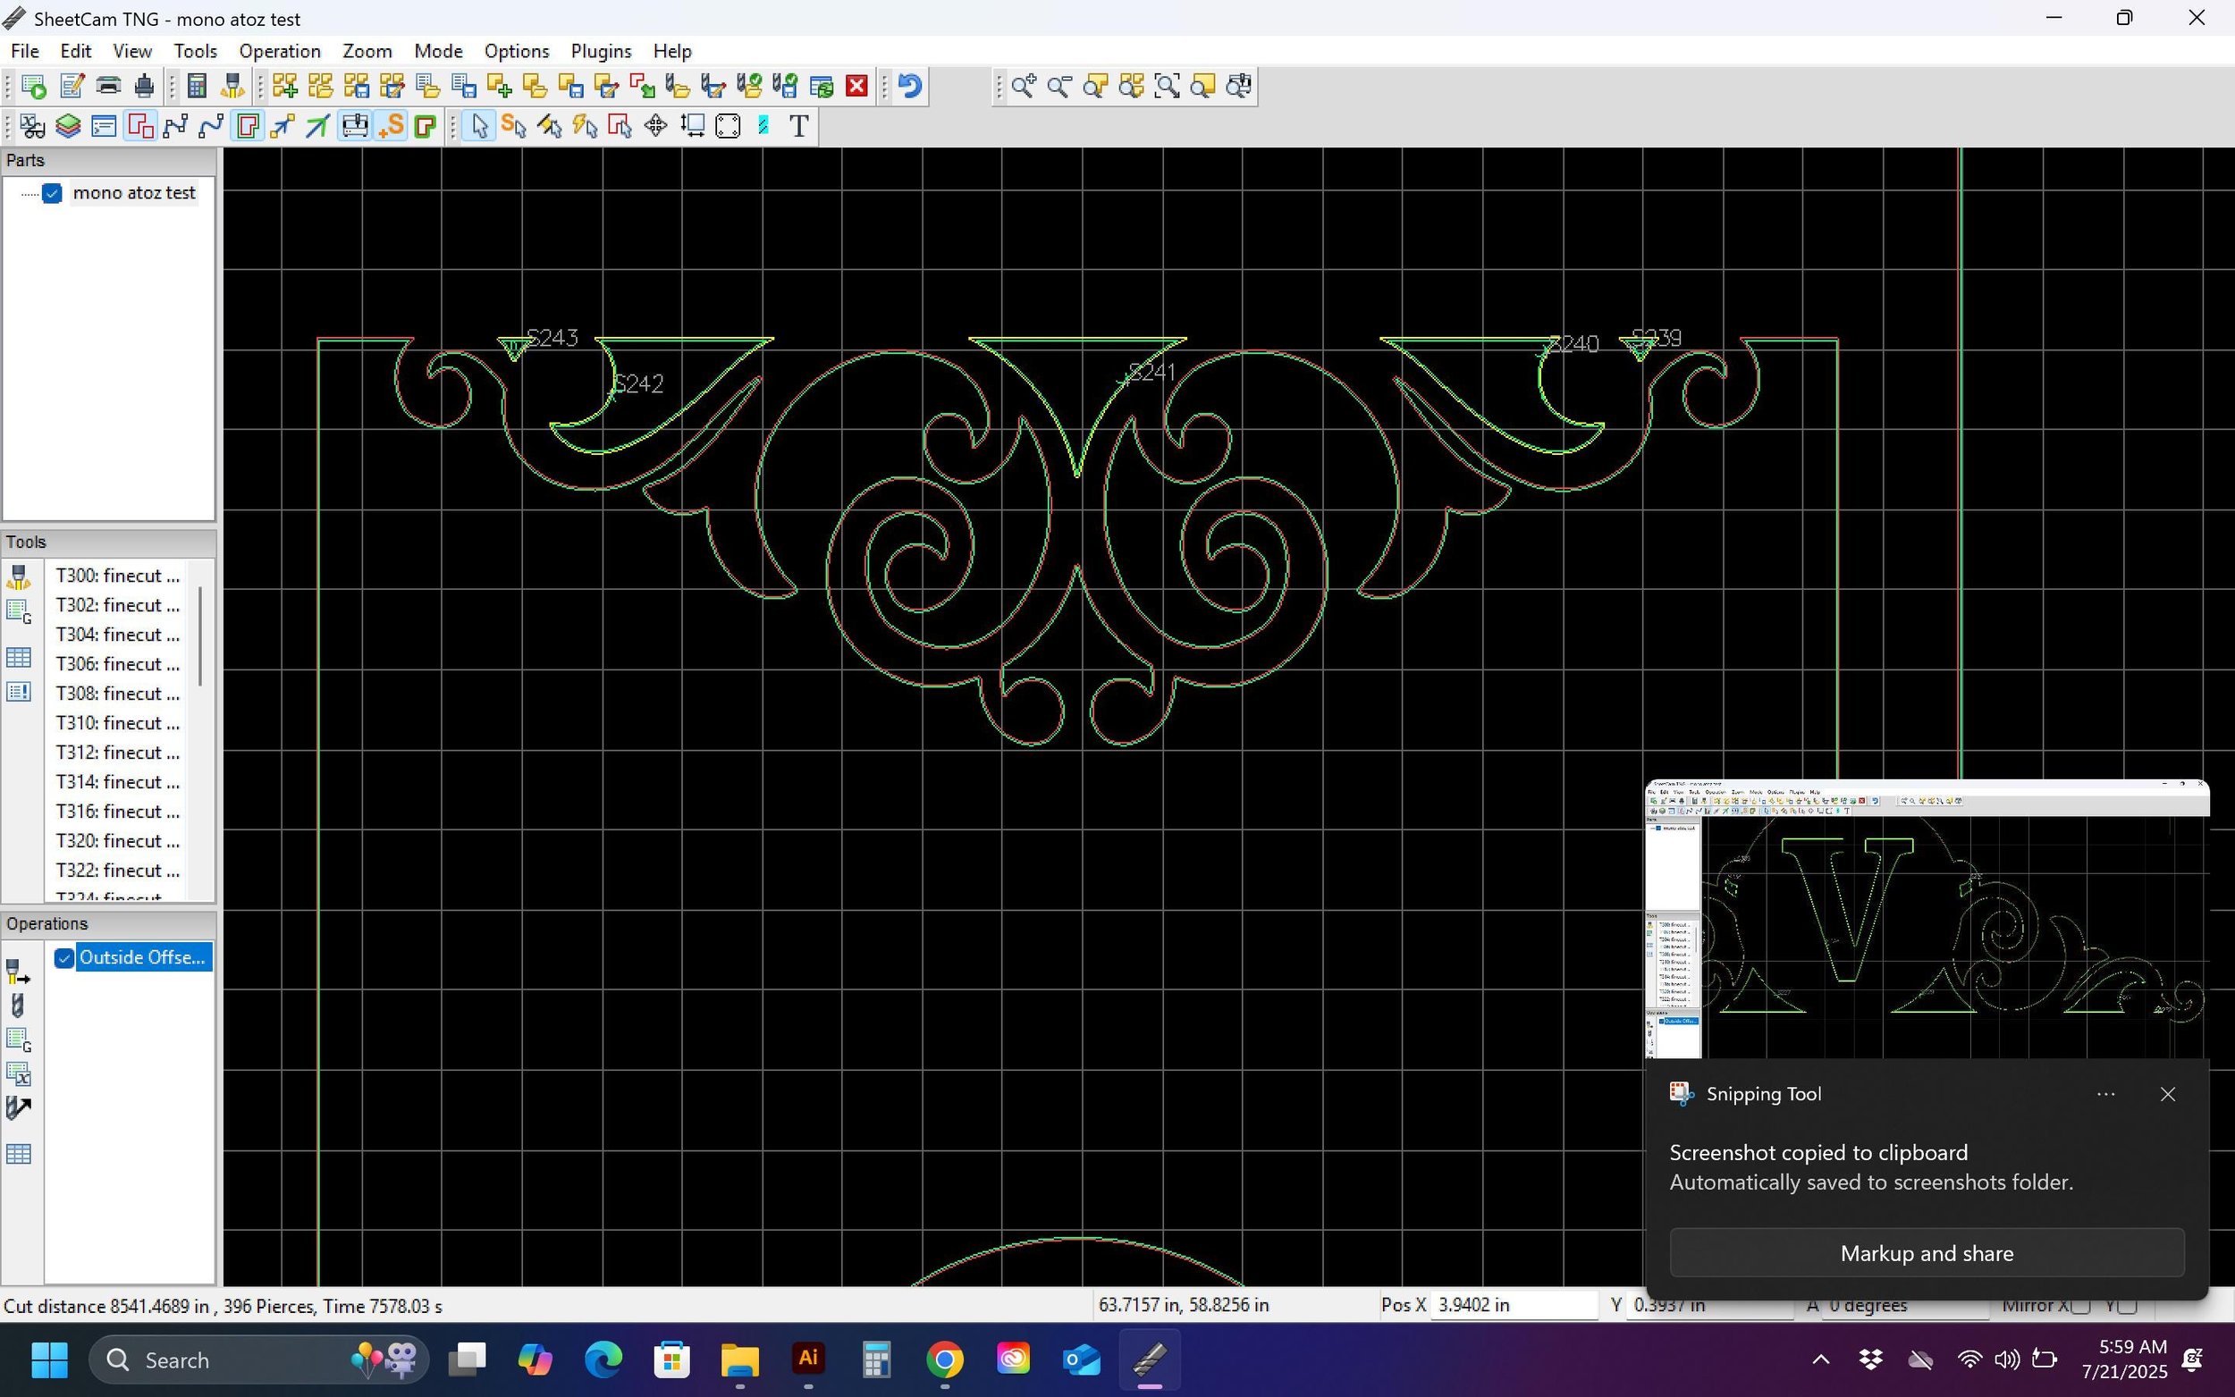This screenshot has height=1397, width=2235.
Task: Click the red X delete icon
Action: [857, 86]
